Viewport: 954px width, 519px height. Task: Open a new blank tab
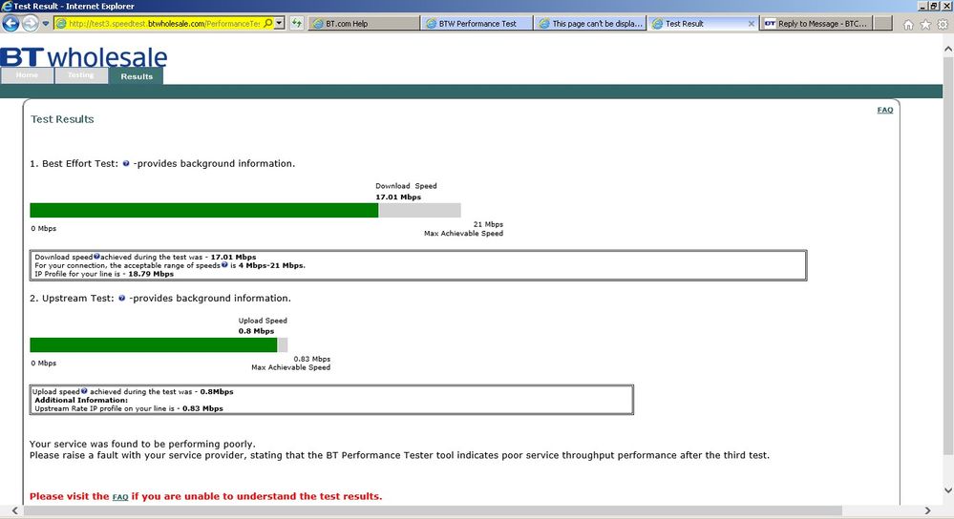pos(883,24)
